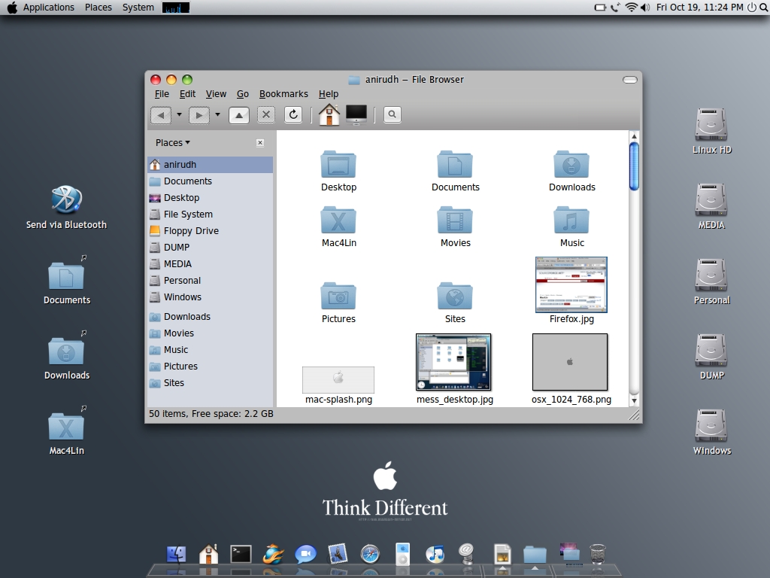The height and width of the screenshot is (578, 770).
Task: Click the power button icon in the top panel
Action: click(751, 8)
